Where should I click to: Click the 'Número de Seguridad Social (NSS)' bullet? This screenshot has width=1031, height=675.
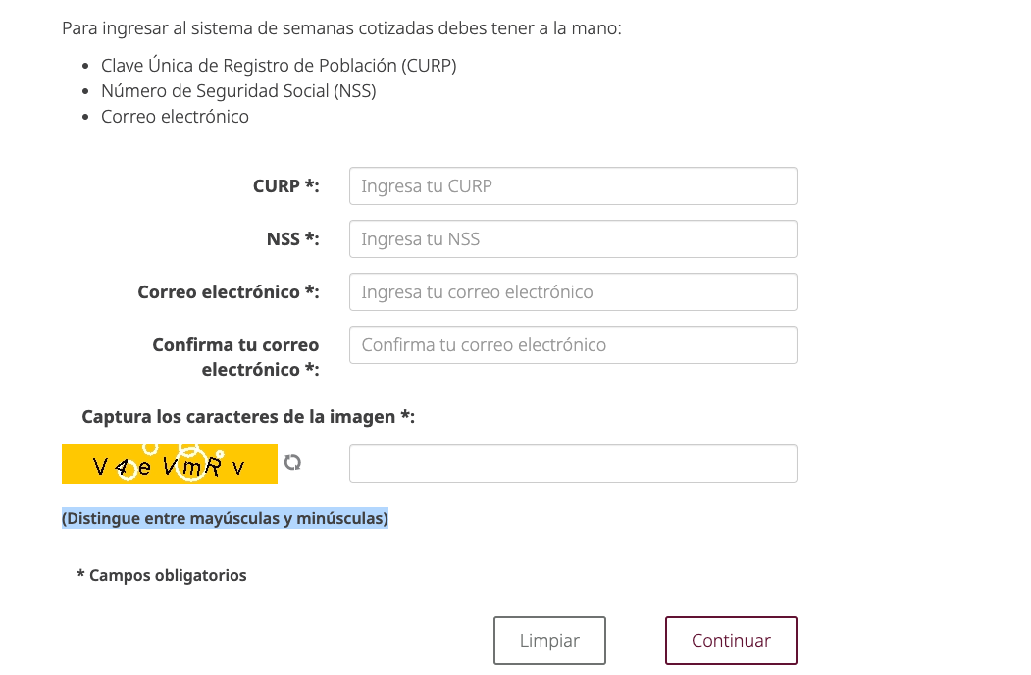tap(238, 91)
